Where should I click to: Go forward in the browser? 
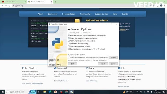[x=6, y=6]
